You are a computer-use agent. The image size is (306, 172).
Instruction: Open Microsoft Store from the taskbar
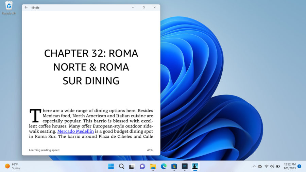click(174, 166)
